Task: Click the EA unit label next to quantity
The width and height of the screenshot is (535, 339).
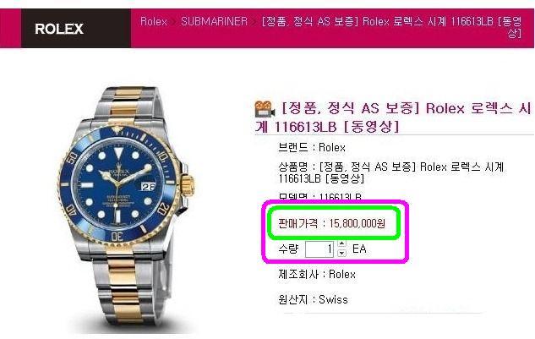Action: tap(359, 249)
